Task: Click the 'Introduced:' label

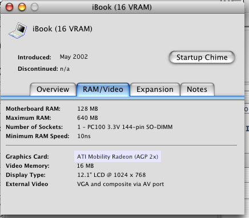Action: [x=34, y=58]
